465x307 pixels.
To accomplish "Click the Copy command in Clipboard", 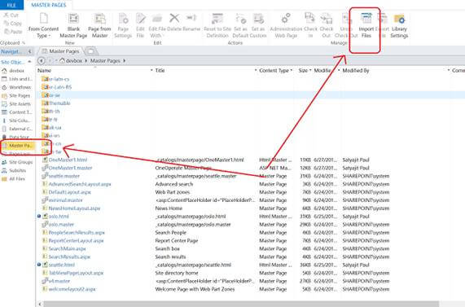I will tap(12, 23).
